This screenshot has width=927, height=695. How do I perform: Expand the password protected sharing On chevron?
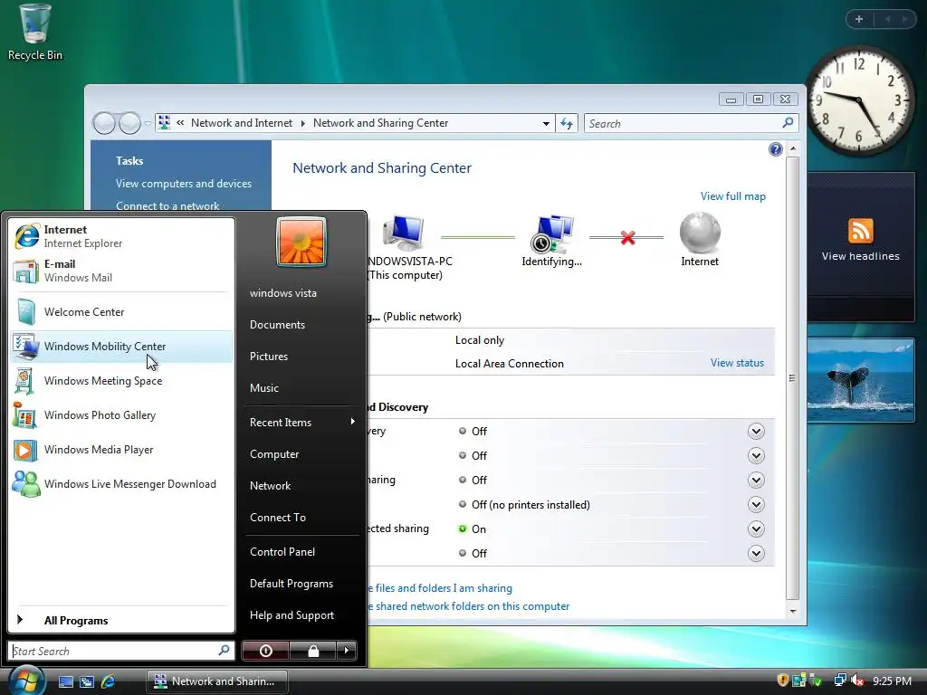click(x=756, y=528)
